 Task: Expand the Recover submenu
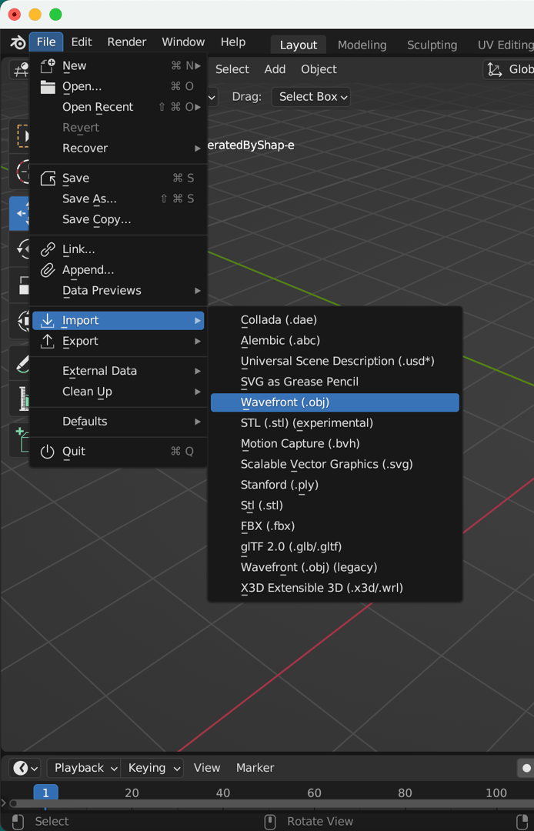118,149
